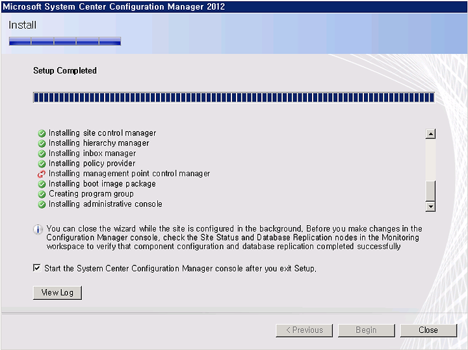Click the 'Setup Completed' heading
Screen dimensions: 468x350
65,71
